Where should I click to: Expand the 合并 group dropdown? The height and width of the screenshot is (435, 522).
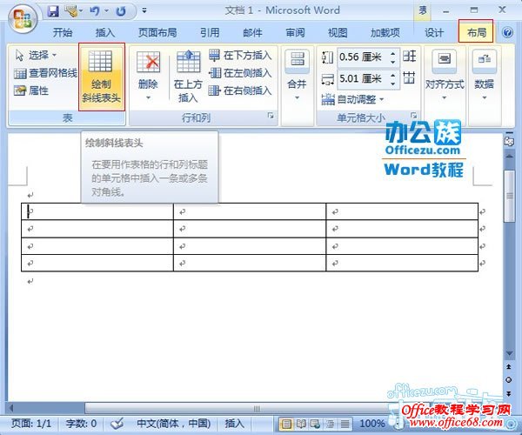click(x=297, y=76)
